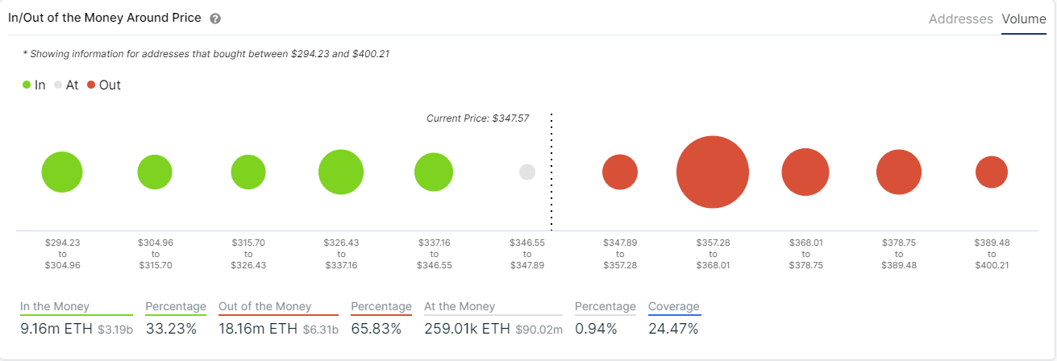The image size is (1057, 361).
Task: Select the Volume tab
Action: pos(1023,19)
